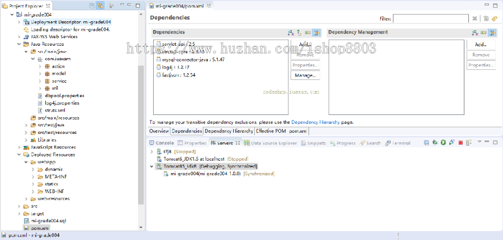
Task: Select log4j : 1.2.17 dependency
Action: (175, 68)
